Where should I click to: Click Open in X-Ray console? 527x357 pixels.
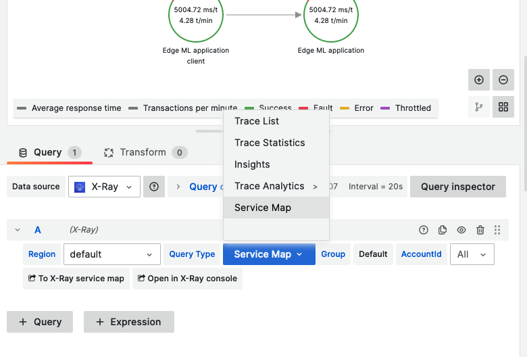[x=187, y=279]
